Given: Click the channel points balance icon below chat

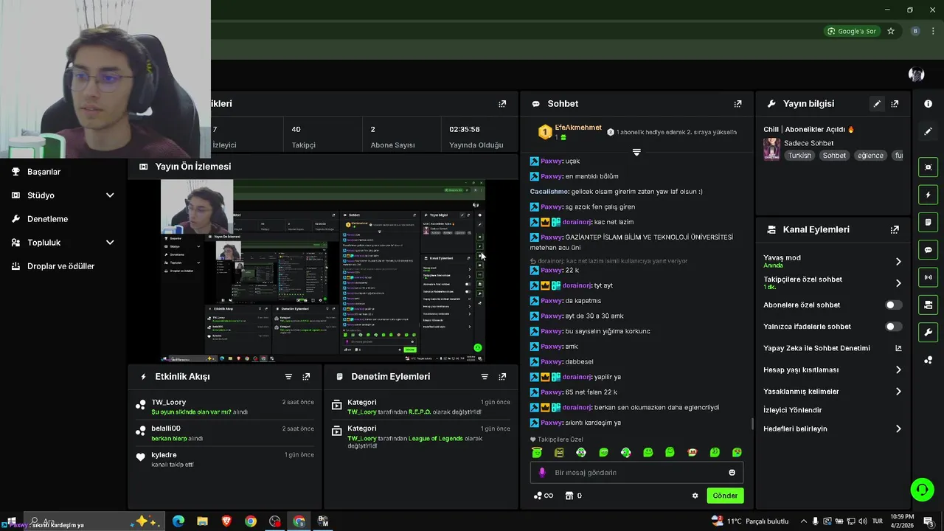Looking at the screenshot, I should 543,496.
